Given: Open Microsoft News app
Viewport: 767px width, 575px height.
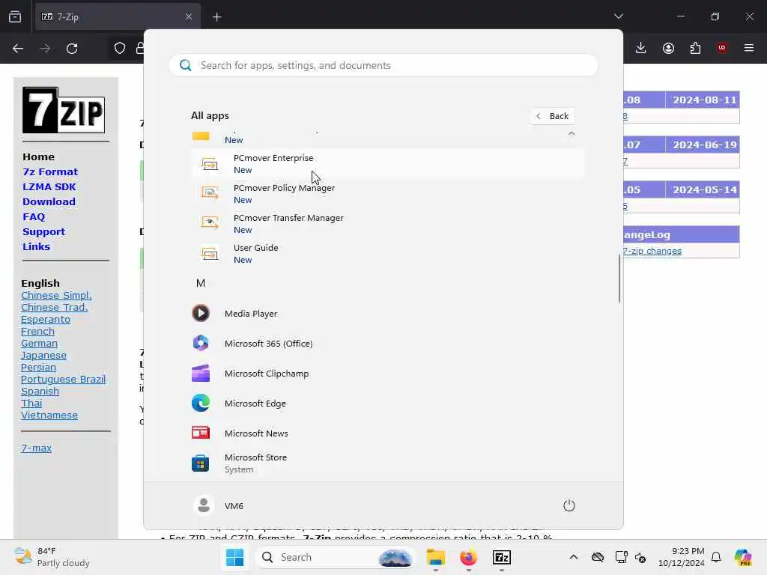Looking at the screenshot, I should 387,433.
